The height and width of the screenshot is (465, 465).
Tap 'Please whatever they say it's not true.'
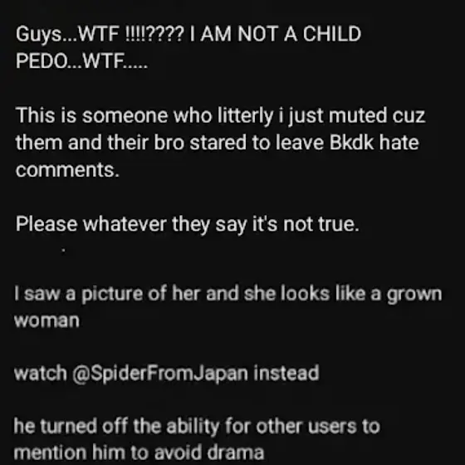[188, 224]
